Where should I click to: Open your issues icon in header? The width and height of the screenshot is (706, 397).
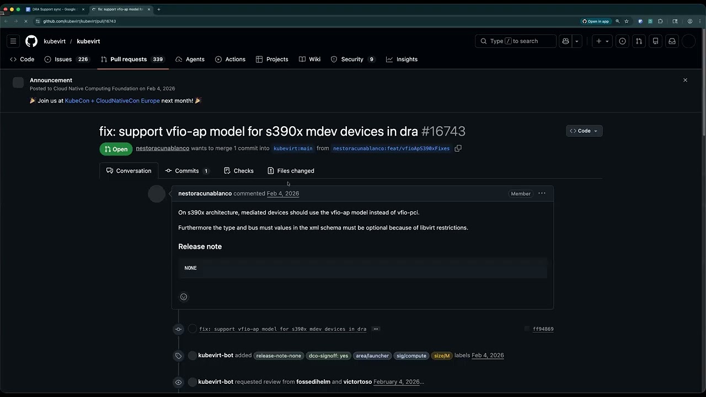tap(622, 41)
